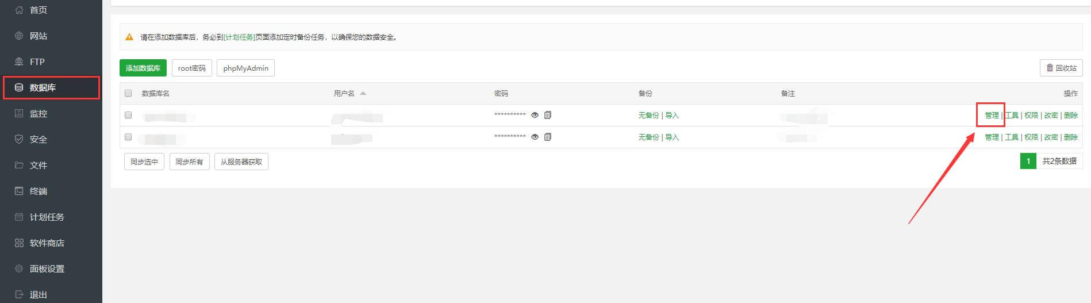Click the trash icon on 回收站

click(x=1050, y=68)
